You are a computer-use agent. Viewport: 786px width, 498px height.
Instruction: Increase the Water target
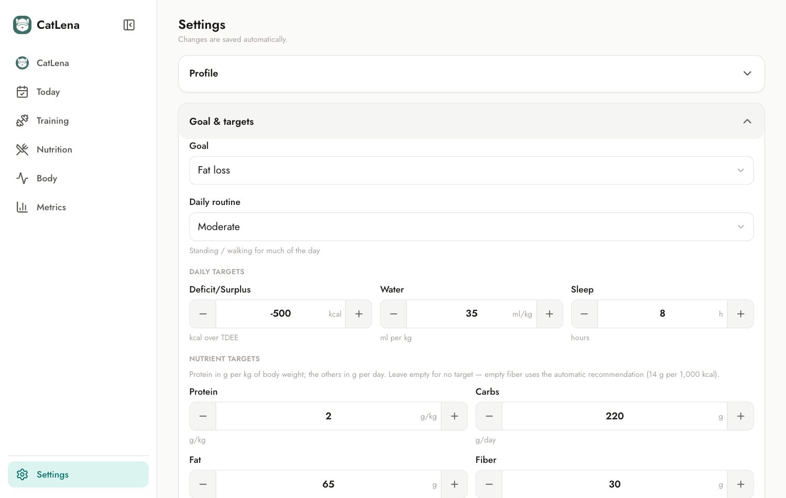550,314
